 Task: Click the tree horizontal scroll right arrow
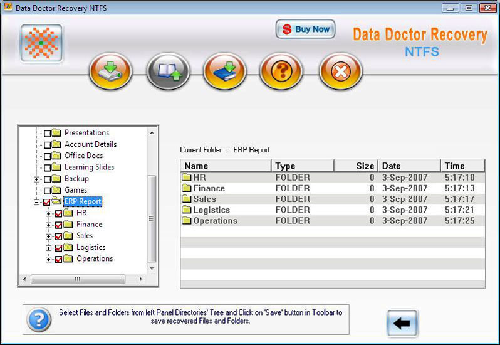click(140, 279)
